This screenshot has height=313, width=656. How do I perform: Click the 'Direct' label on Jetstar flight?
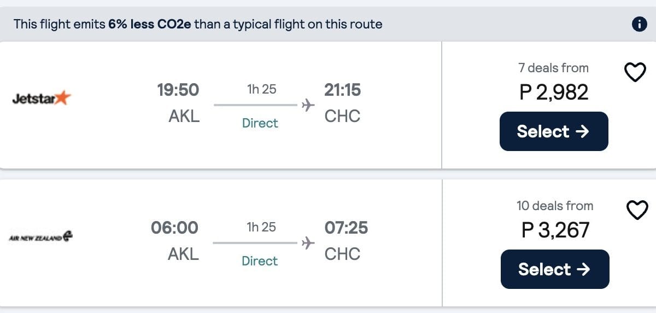pyautogui.click(x=260, y=123)
